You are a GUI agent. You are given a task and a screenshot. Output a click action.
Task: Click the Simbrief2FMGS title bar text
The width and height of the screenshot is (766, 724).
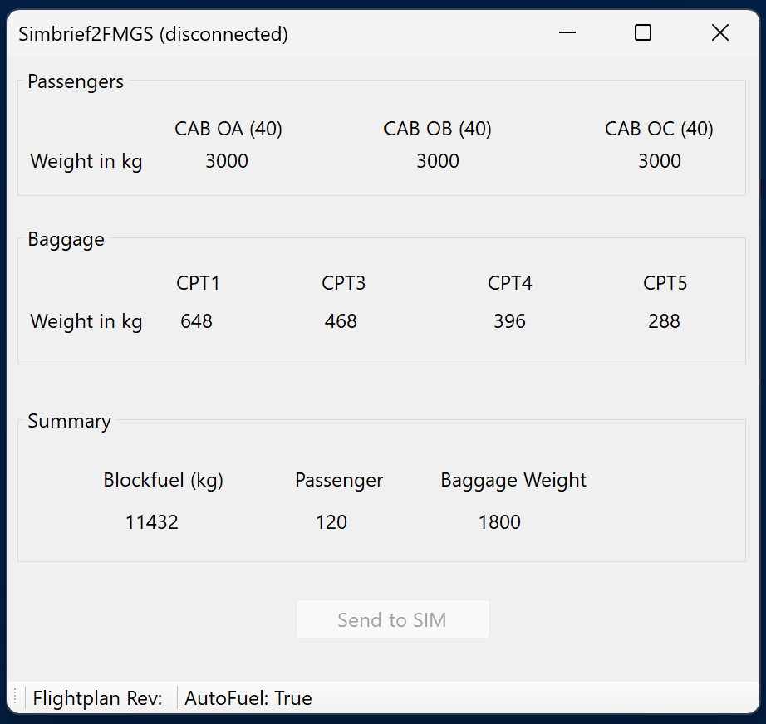coord(154,34)
